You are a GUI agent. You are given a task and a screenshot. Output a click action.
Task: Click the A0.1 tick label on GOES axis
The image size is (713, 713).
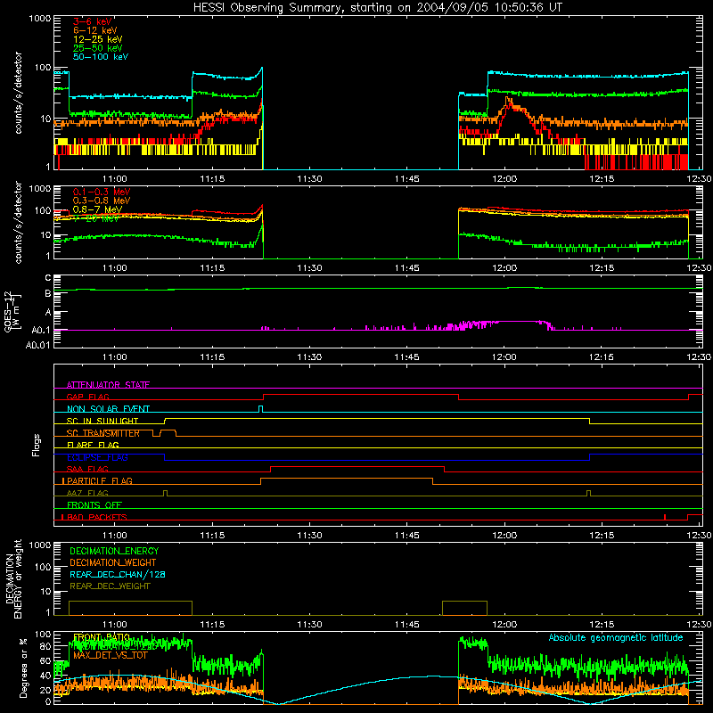(40, 331)
